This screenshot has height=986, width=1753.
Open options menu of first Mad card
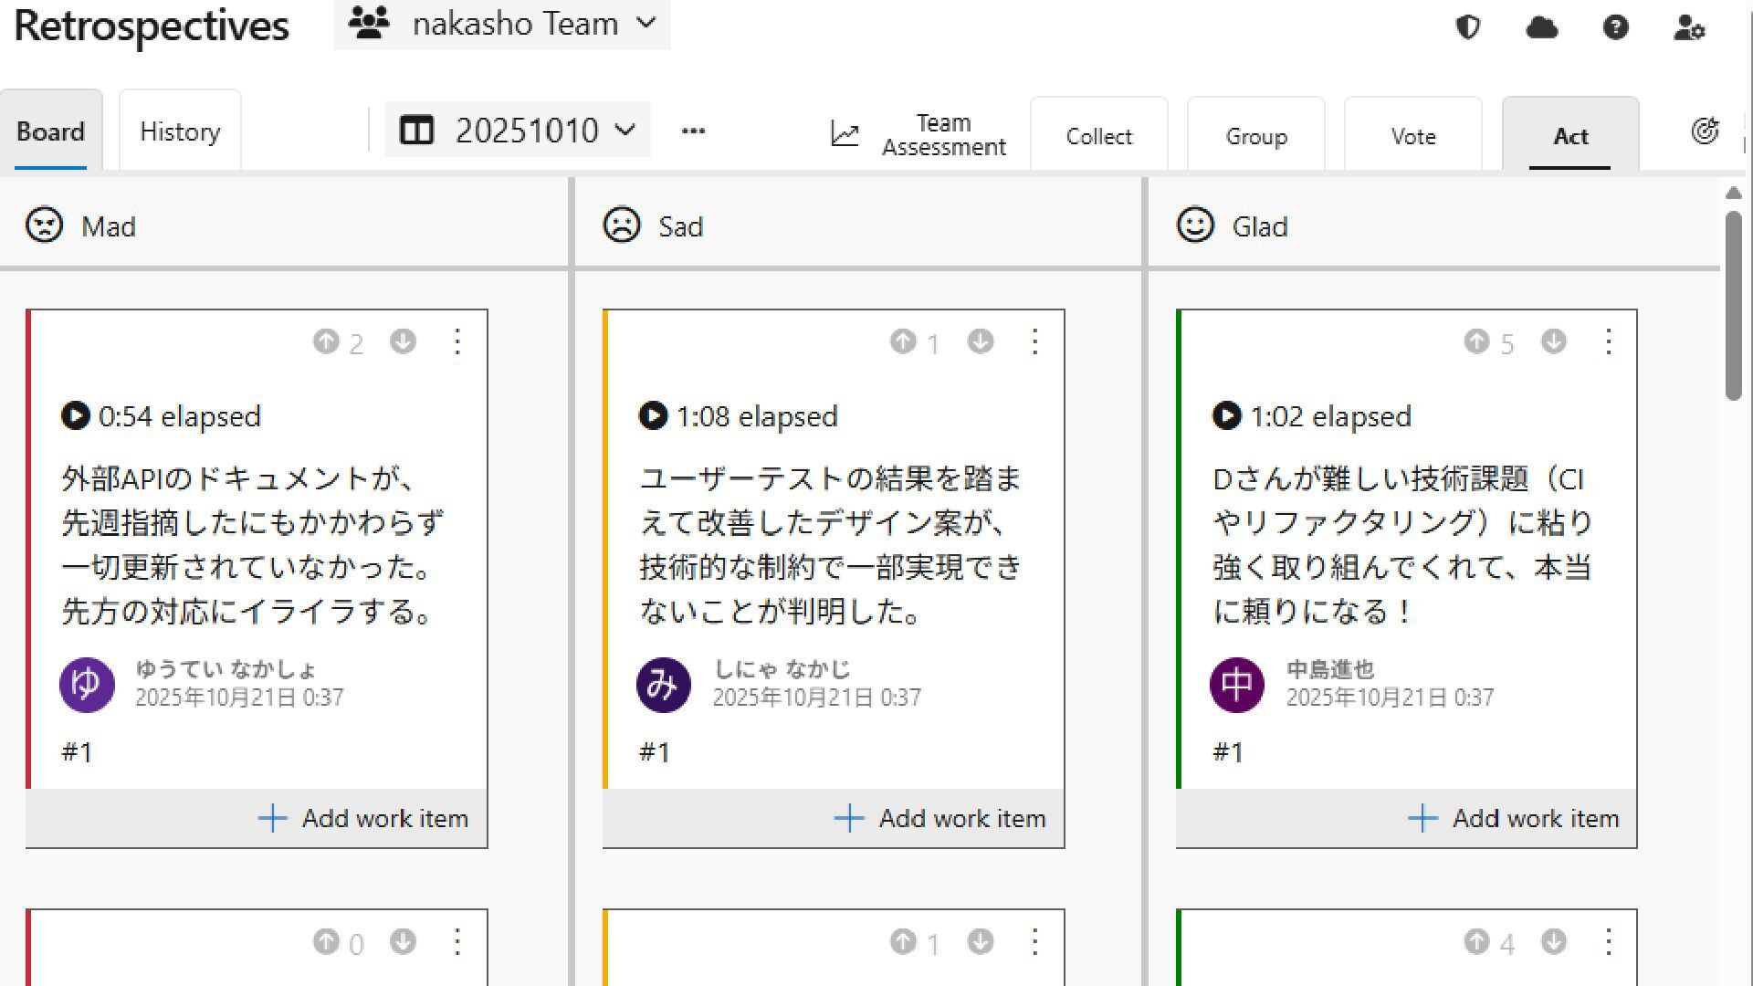point(457,342)
